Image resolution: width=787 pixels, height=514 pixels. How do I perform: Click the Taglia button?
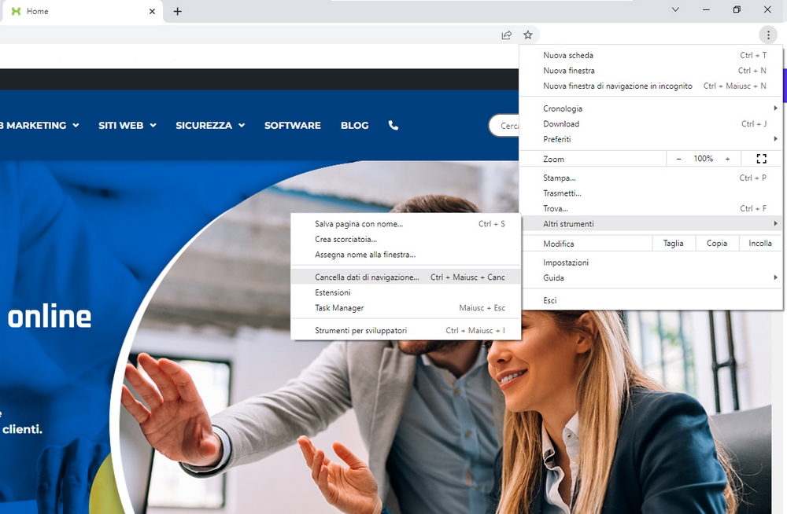(x=673, y=243)
